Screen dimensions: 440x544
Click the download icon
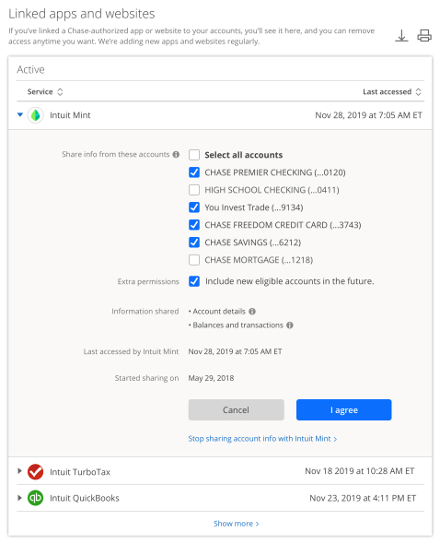coord(401,36)
